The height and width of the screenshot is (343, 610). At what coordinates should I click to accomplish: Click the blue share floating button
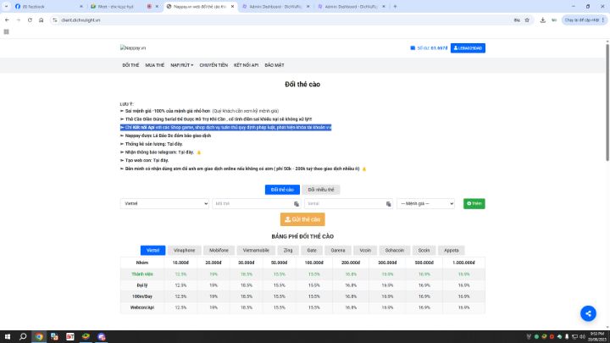[x=588, y=313]
